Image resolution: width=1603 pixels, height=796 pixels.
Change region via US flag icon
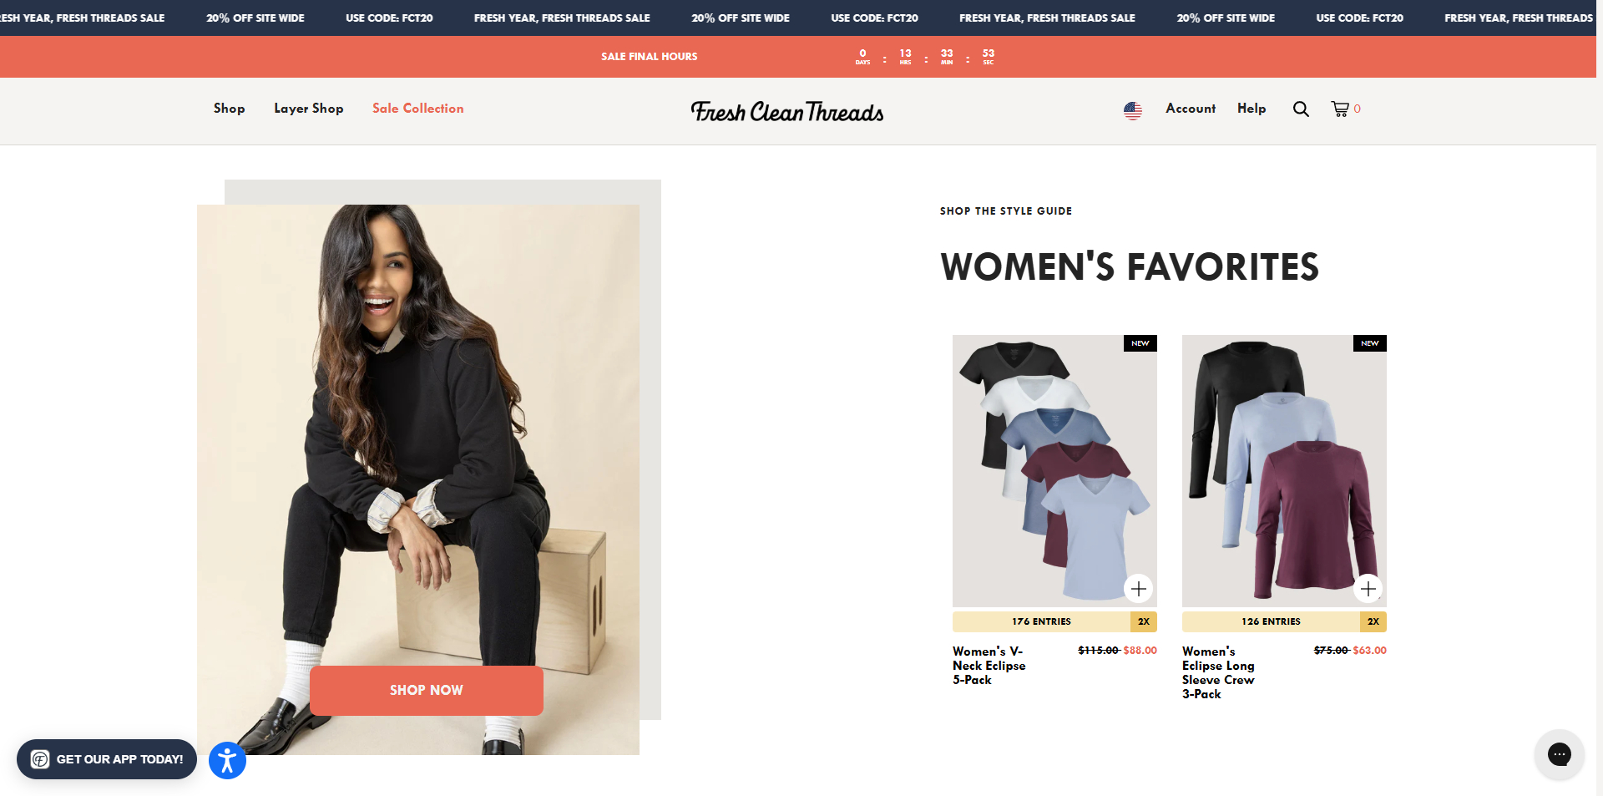[x=1133, y=109]
